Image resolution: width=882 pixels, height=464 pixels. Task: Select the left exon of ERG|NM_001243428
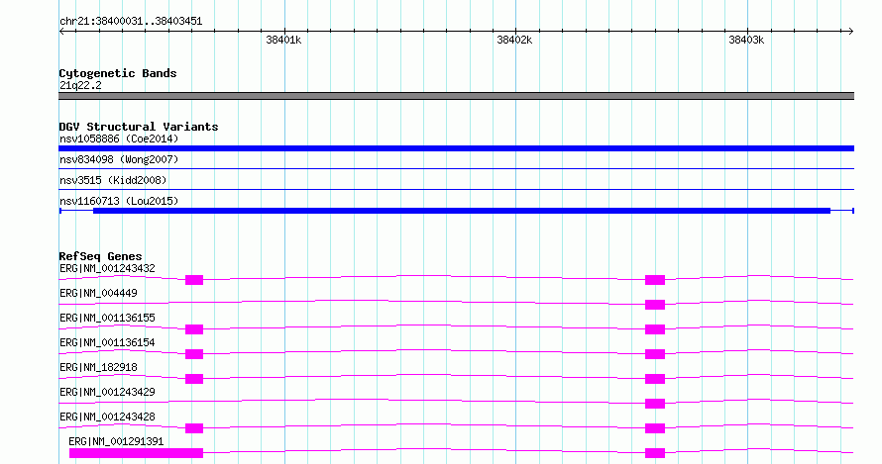(x=194, y=428)
